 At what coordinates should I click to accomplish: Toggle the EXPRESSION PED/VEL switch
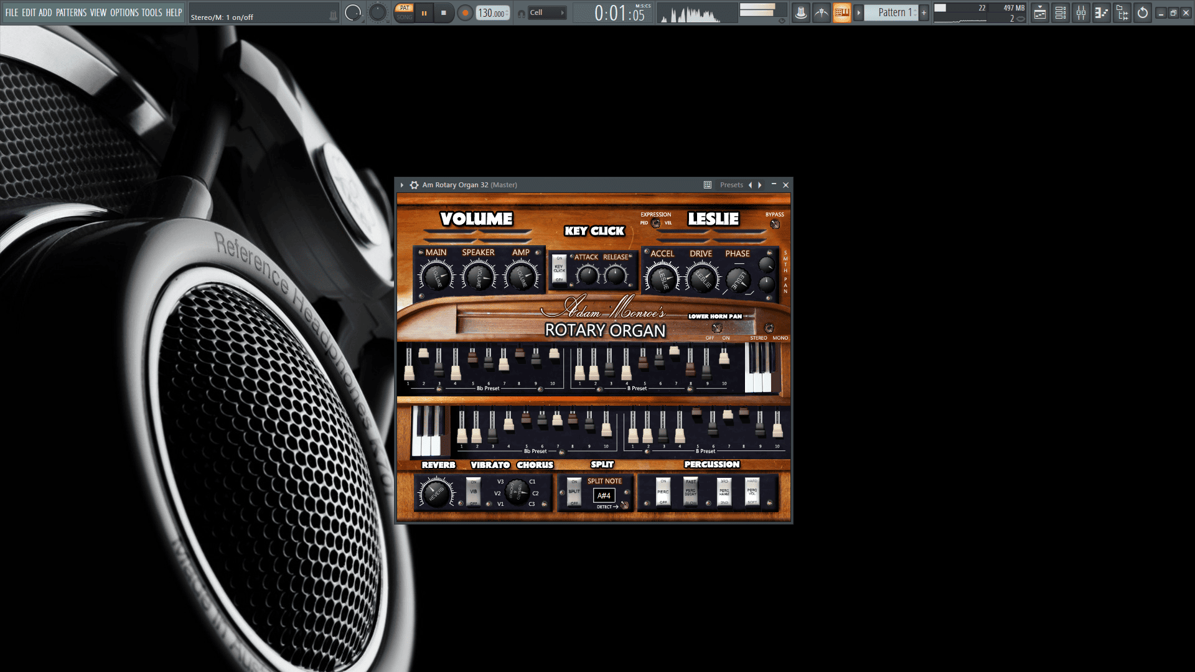coord(656,223)
